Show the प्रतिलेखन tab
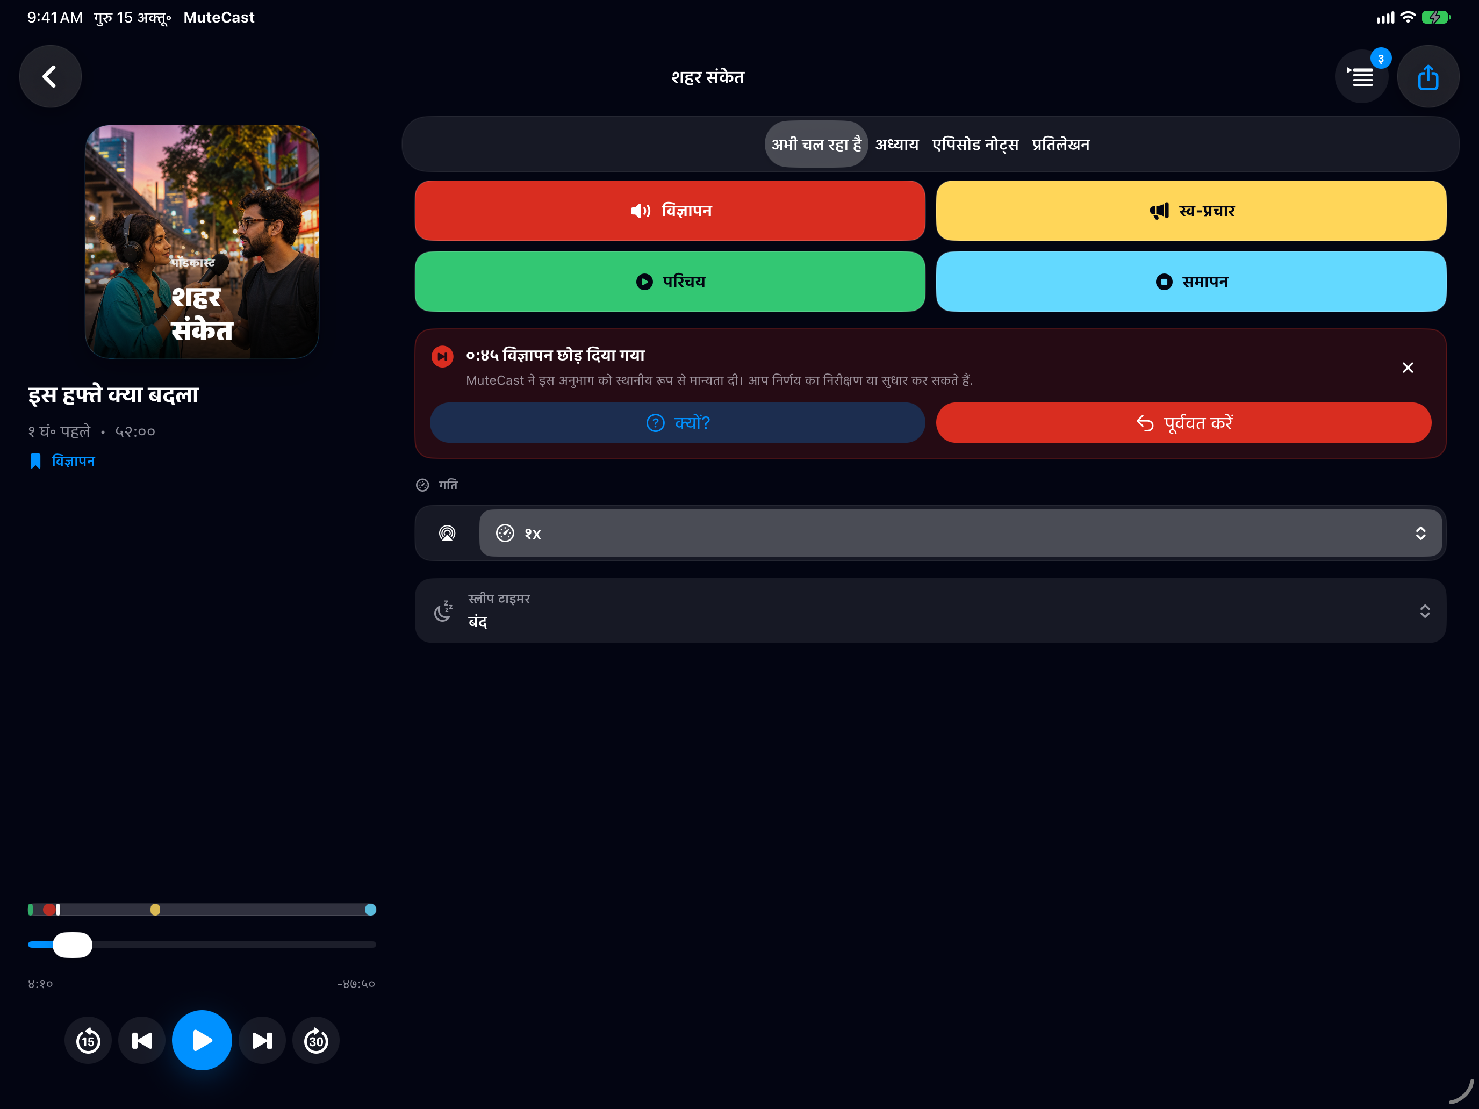This screenshot has width=1479, height=1109. point(1060,145)
